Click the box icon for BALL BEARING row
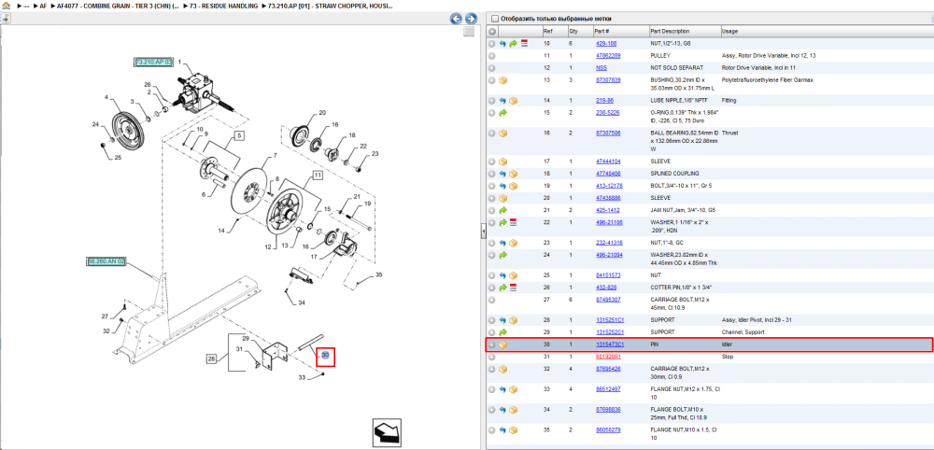 [x=502, y=134]
